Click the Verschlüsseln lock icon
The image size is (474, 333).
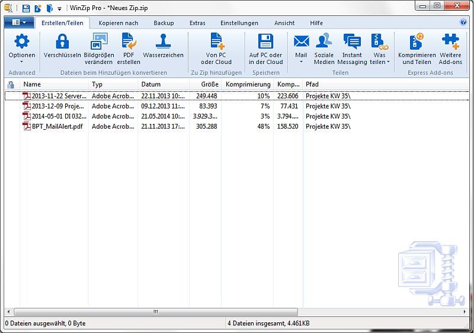[62, 41]
